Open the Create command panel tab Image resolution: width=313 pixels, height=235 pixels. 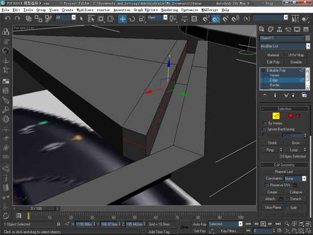[x=262, y=30]
